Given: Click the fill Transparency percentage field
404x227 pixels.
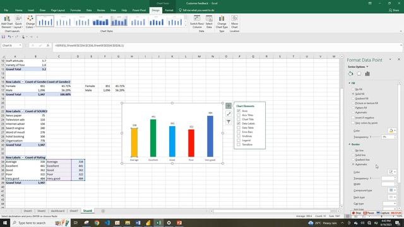Looking at the screenshot, I should click(387, 137).
